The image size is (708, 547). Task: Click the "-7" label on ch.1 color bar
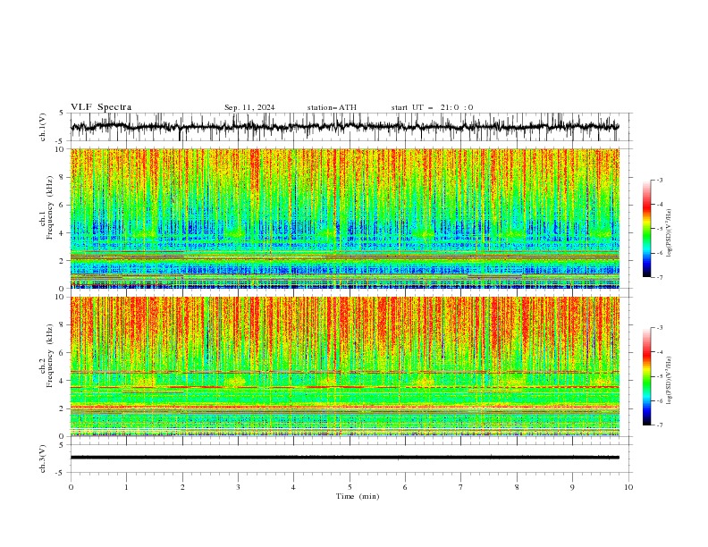(x=659, y=277)
